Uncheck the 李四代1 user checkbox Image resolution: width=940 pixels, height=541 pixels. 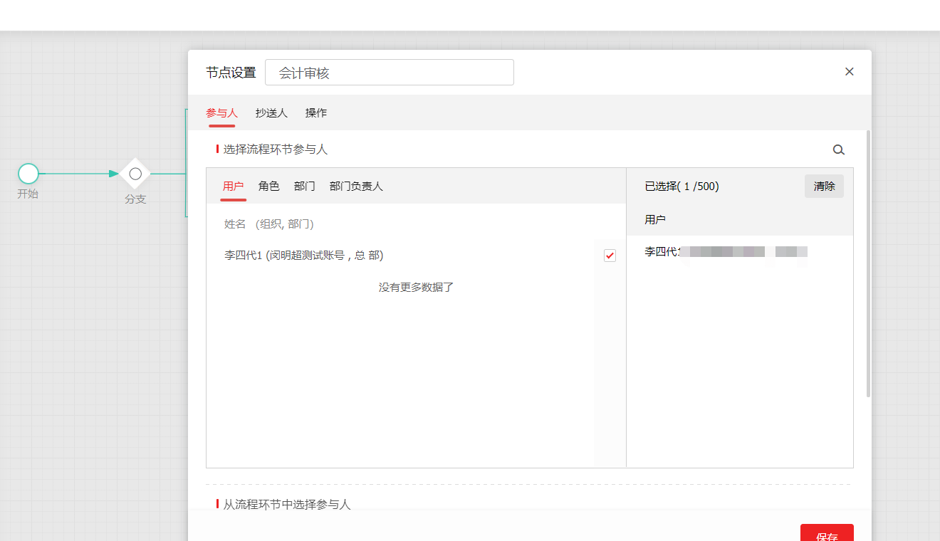[610, 256]
